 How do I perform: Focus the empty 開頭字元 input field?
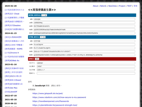86,73
